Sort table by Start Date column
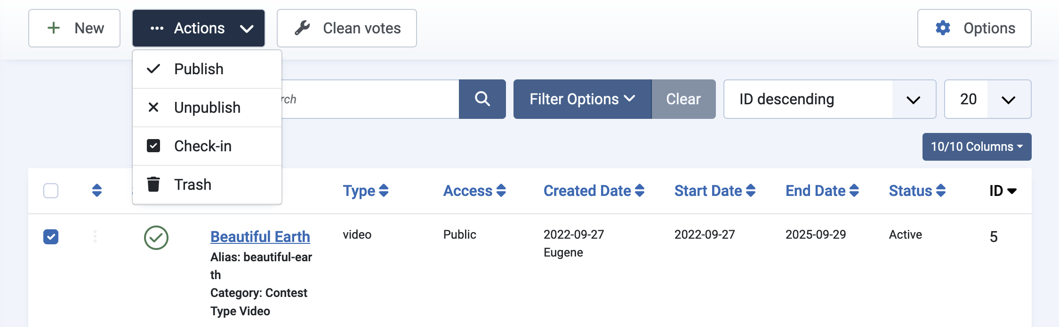1059x327 pixels. pos(715,191)
